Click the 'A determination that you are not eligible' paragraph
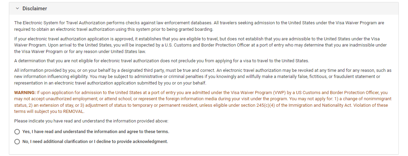This screenshot has width=408, height=156. 161,61
